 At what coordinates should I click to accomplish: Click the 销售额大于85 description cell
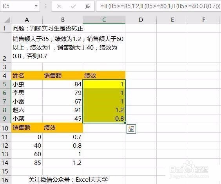point(68,48)
